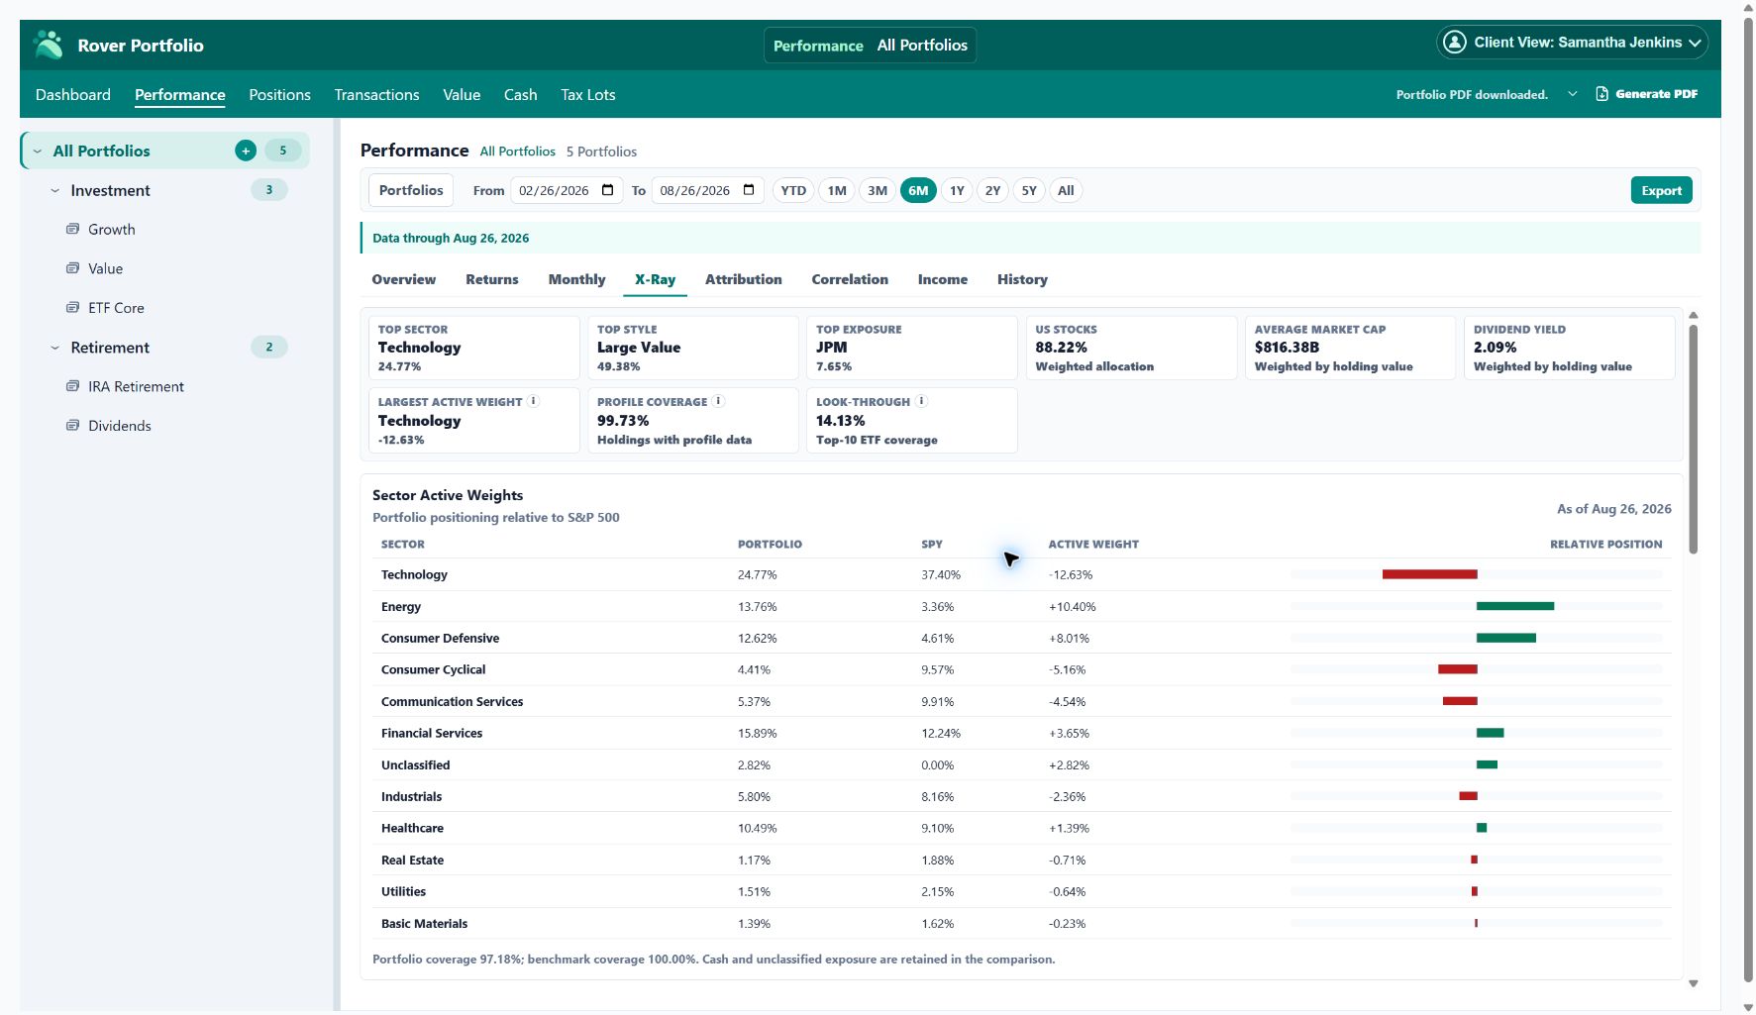Open the Tax Lots menu item
Screen dimensions: 1756x1015
pyautogui.click(x=588, y=95)
